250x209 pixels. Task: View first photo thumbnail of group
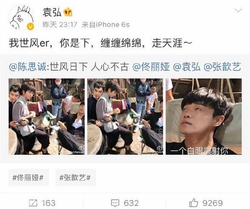[47, 116]
